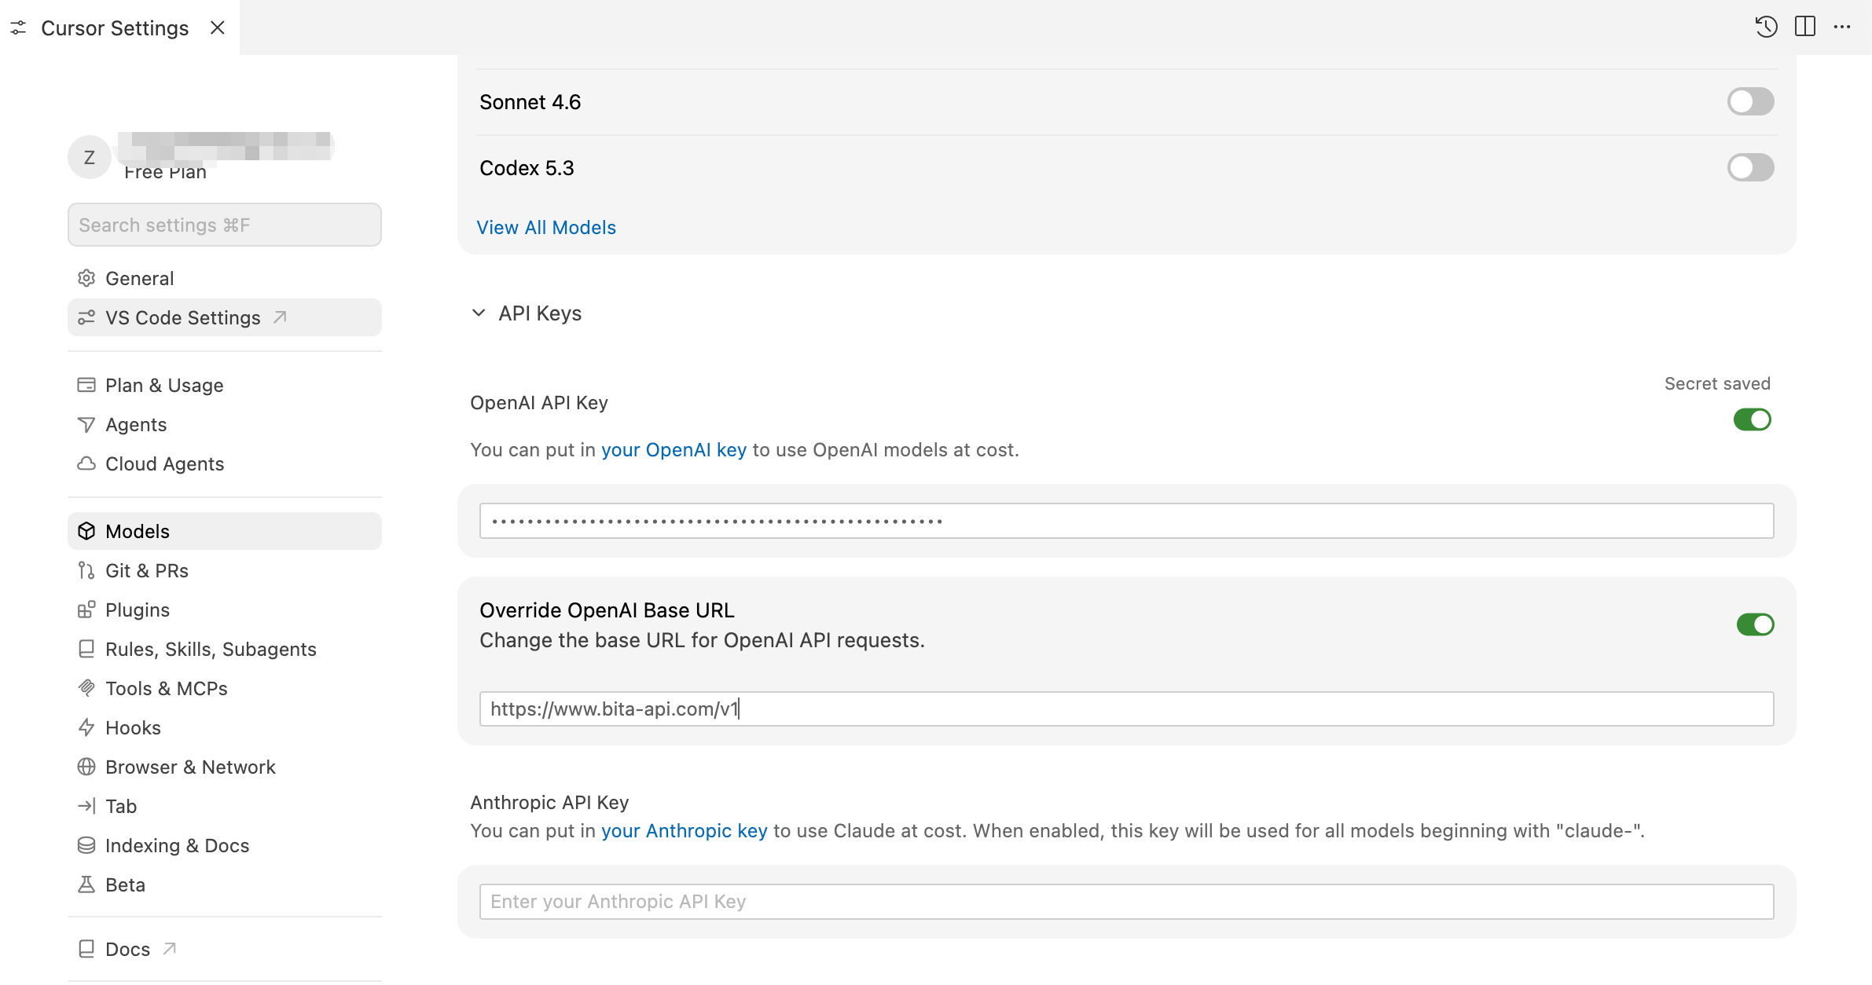Enable the Codex 5.3 model toggle
Screen dimensions: 1872x985
[x=1750, y=167]
